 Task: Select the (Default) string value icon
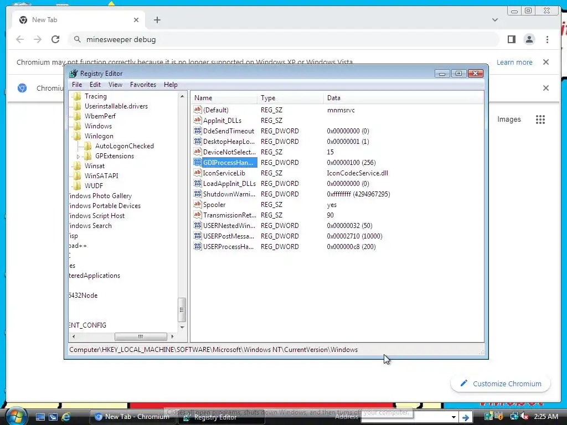[198, 110]
